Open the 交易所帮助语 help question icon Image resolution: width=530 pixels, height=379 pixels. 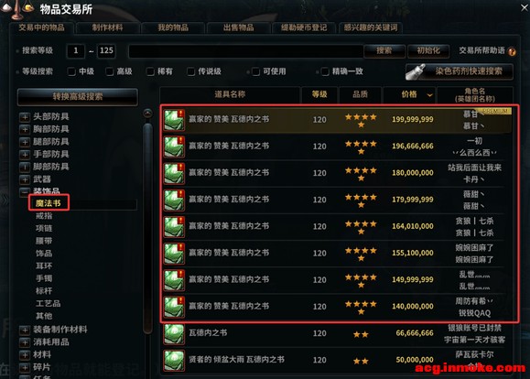click(512, 51)
